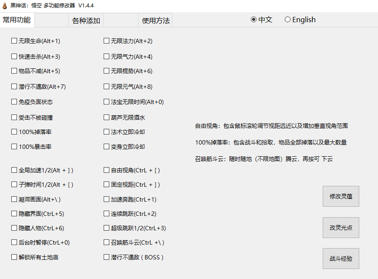Click the 改灵光点 button

click(341, 228)
